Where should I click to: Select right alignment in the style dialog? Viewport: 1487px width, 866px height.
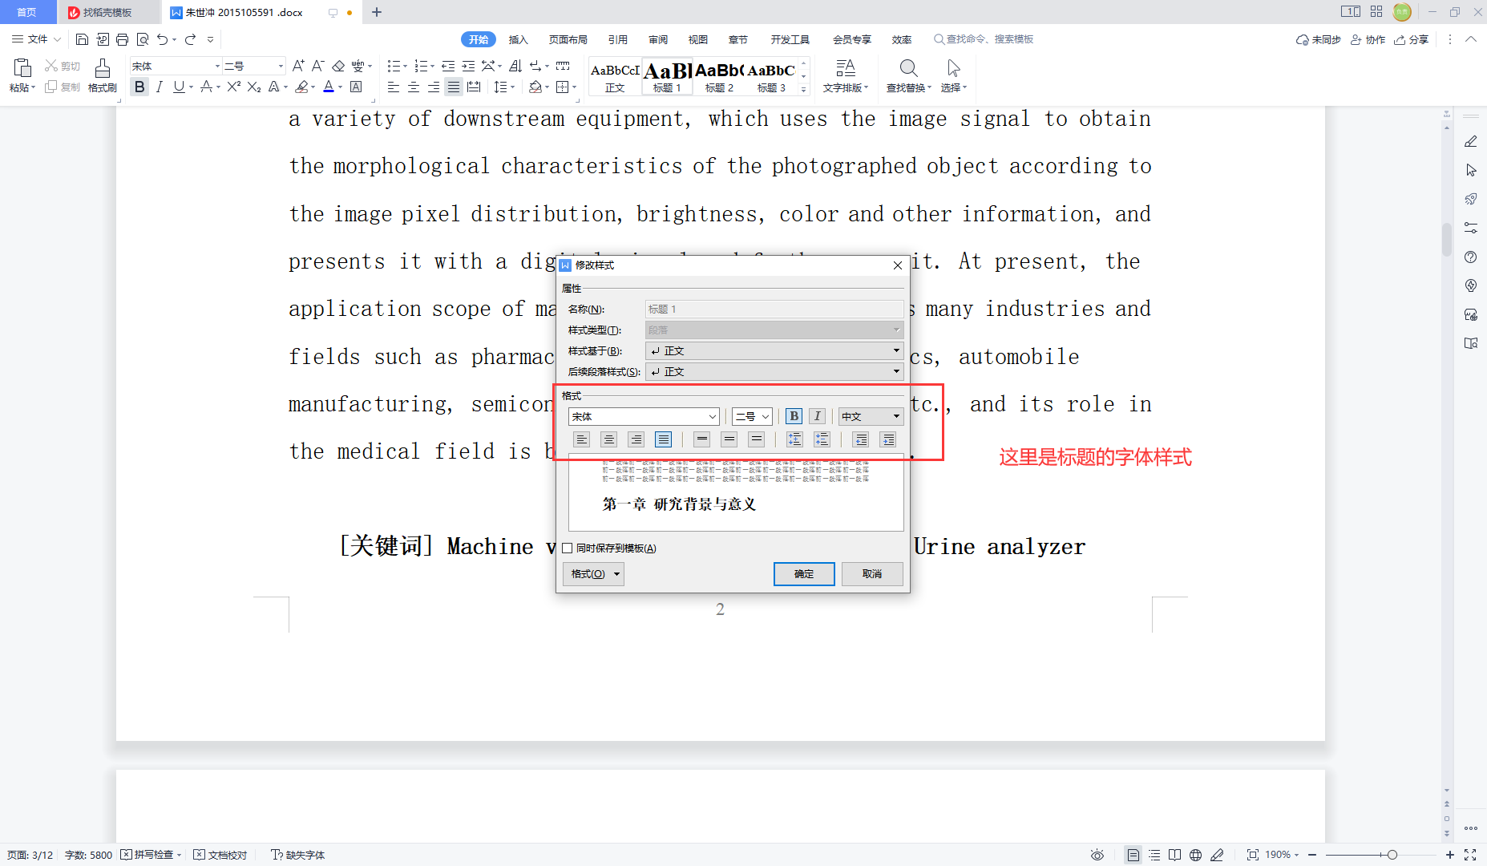click(636, 439)
